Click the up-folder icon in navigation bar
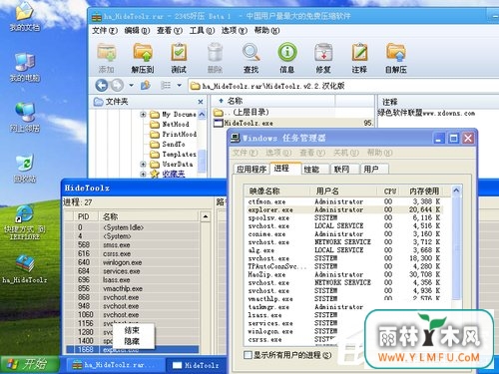 coord(146,86)
